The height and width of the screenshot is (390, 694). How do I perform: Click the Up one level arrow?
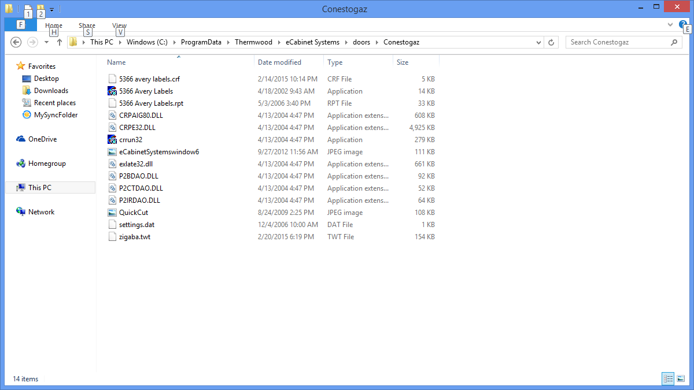click(59, 42)
